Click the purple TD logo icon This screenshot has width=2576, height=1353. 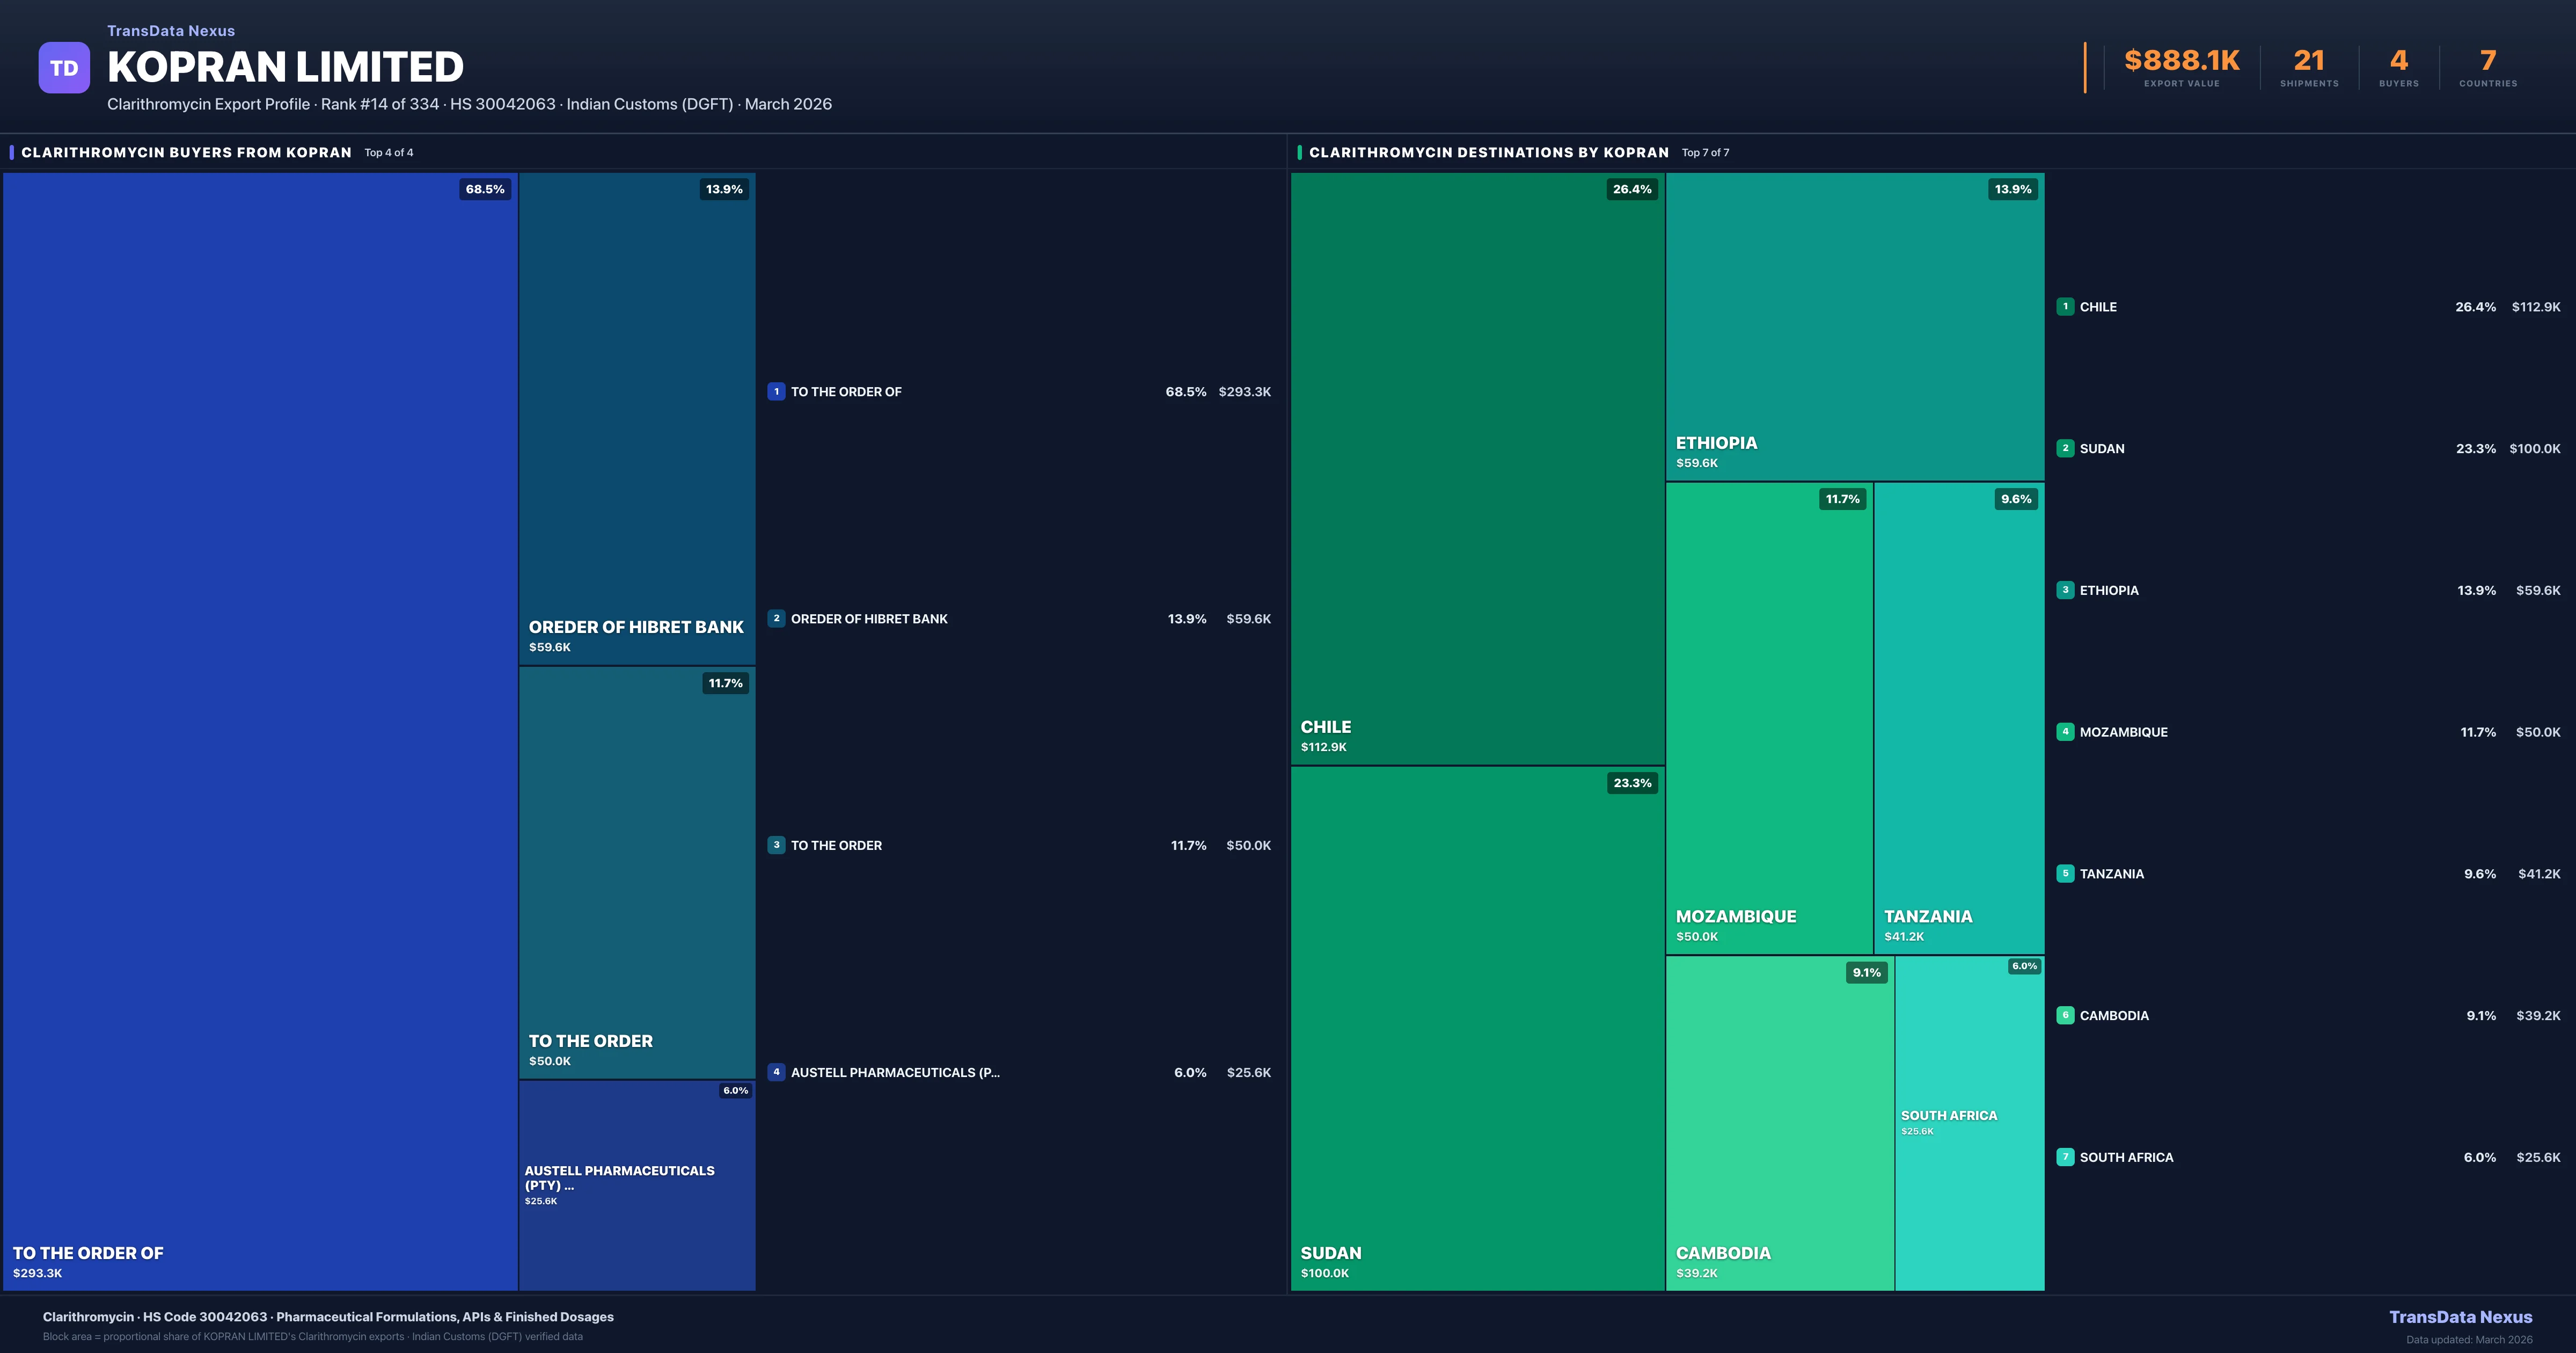(x=64, y=68)
